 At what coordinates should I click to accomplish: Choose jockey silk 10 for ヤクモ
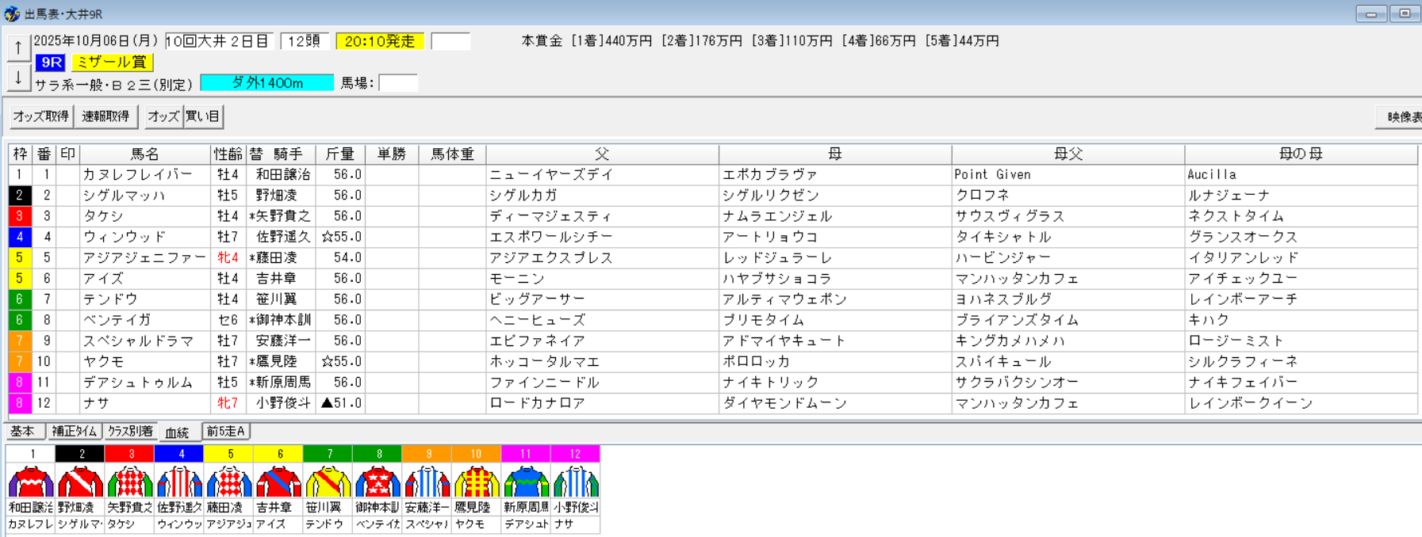[x=476, y=482]
